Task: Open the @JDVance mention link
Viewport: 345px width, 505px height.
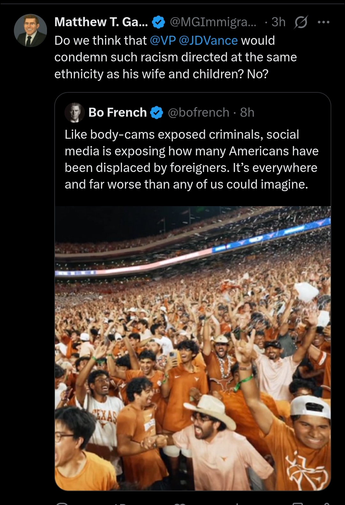Action: coord(208,41)
